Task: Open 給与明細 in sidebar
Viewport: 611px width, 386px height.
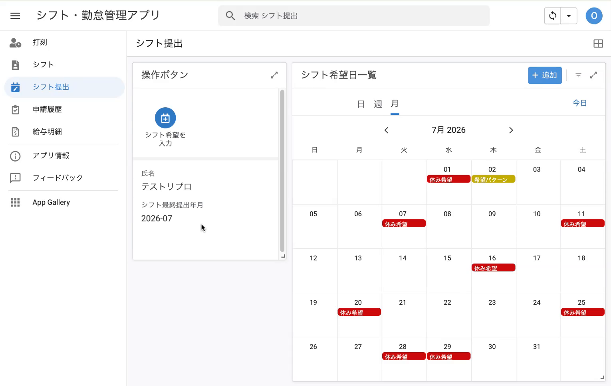Action: [64, 132]
